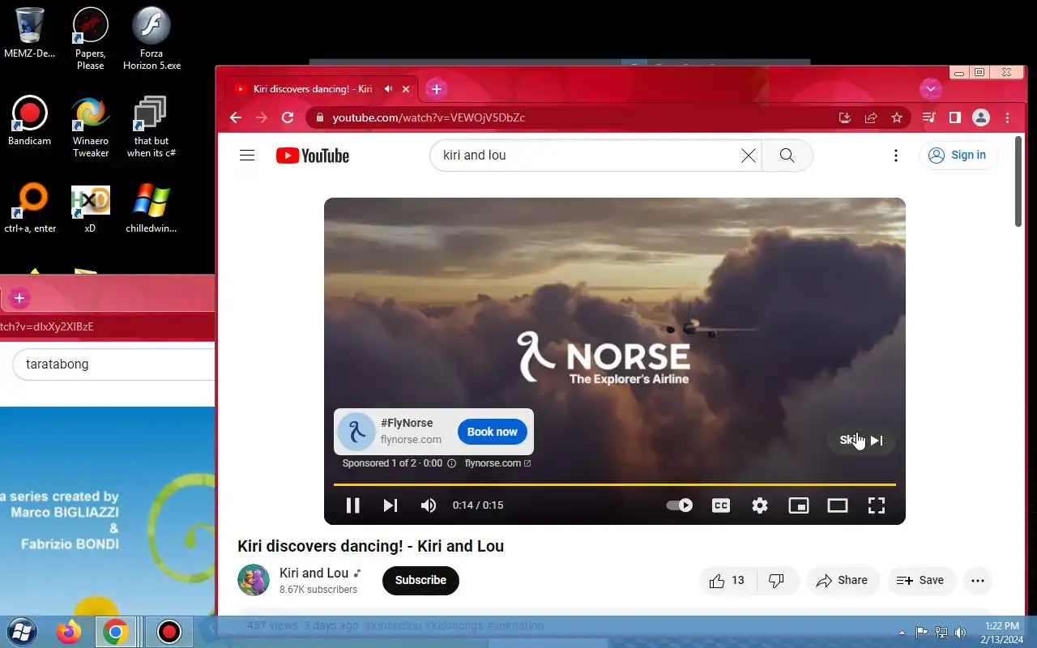
Task: Open new tab in background browser window
Action: (19, 298)
